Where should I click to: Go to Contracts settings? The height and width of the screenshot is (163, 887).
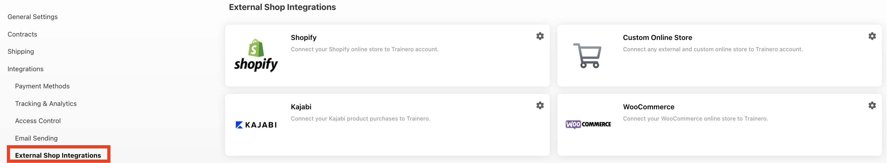click(x=23, y=34)
